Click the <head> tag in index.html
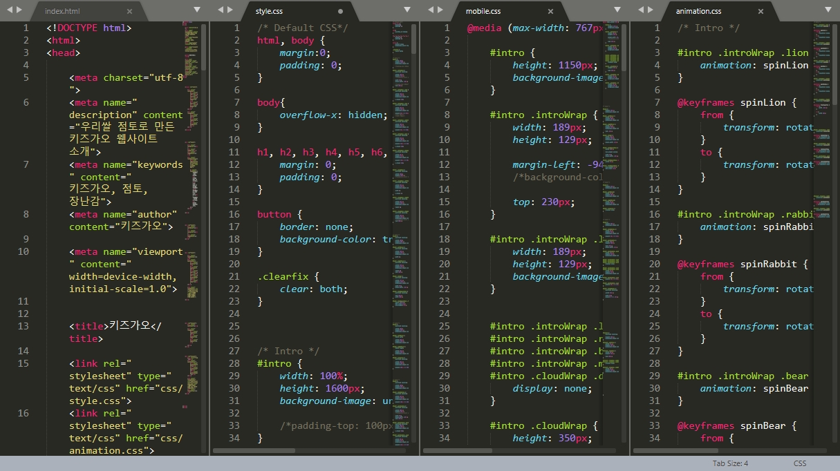The image size is (840, 471). tap(64, 52)
